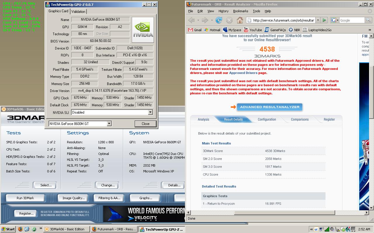This screenshot has width=374, height=233.
Task: Launch uTorrent from Quick Launch
Action: (x=34, y=229)
